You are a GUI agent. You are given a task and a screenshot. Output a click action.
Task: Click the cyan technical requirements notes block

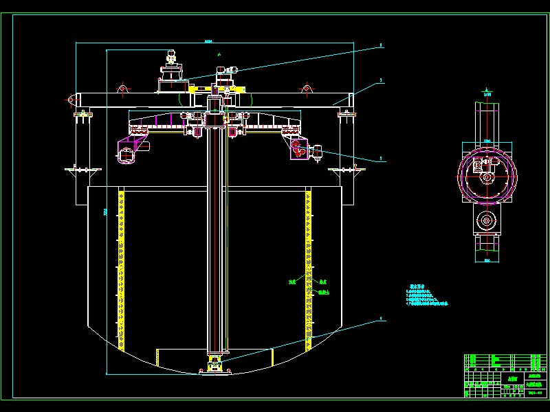(427, 296)
